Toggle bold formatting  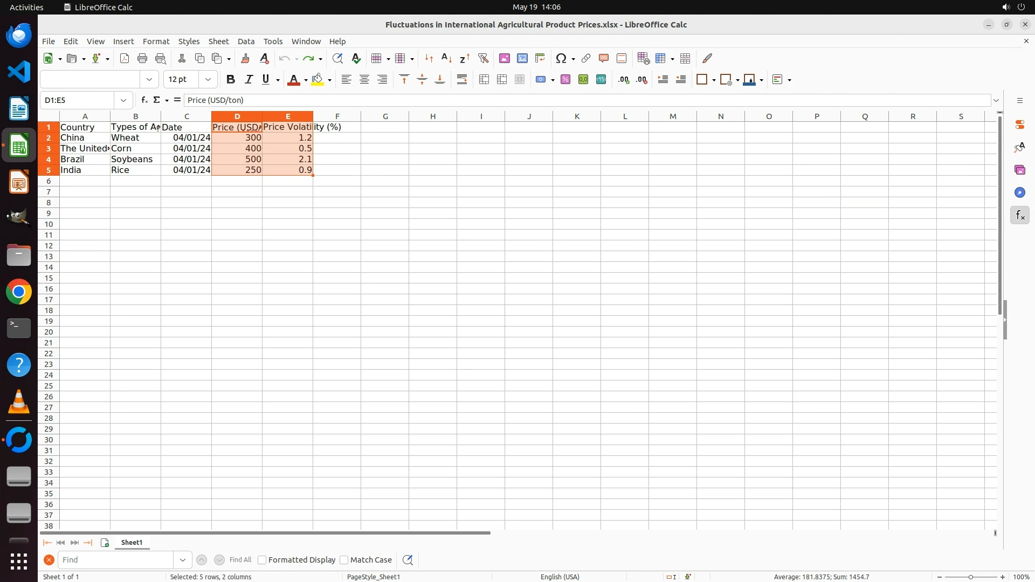[x=231, y=80]
